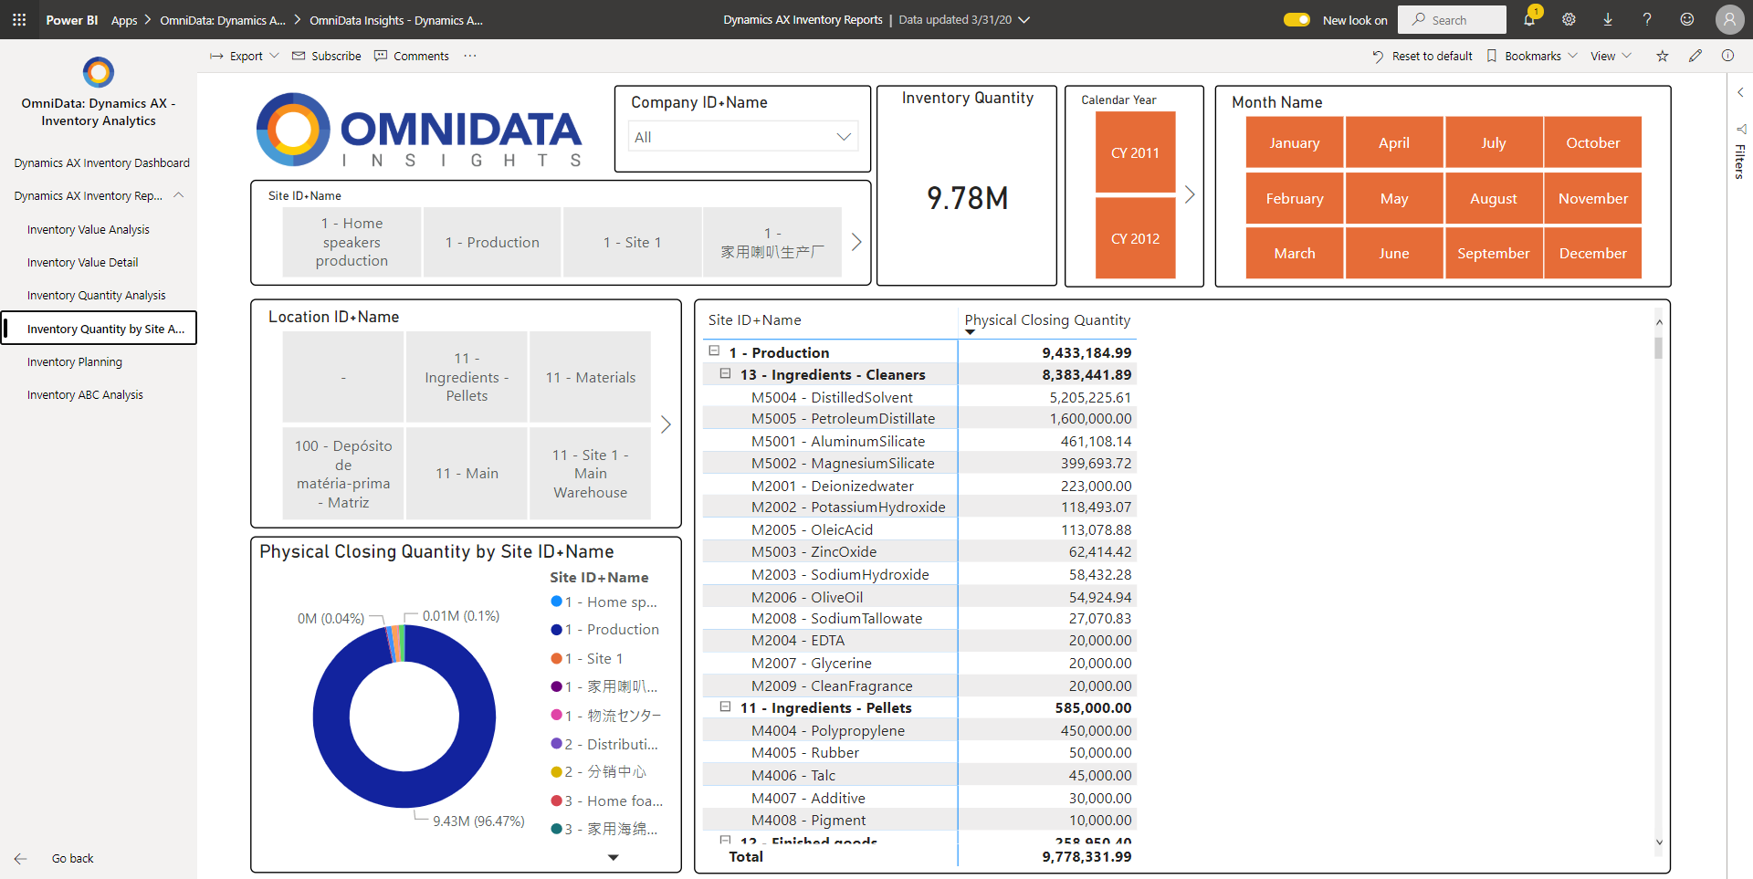Open Inventory Value Analysis page
This screenshot has width=1753, height=879.
[x=88, y=229]
